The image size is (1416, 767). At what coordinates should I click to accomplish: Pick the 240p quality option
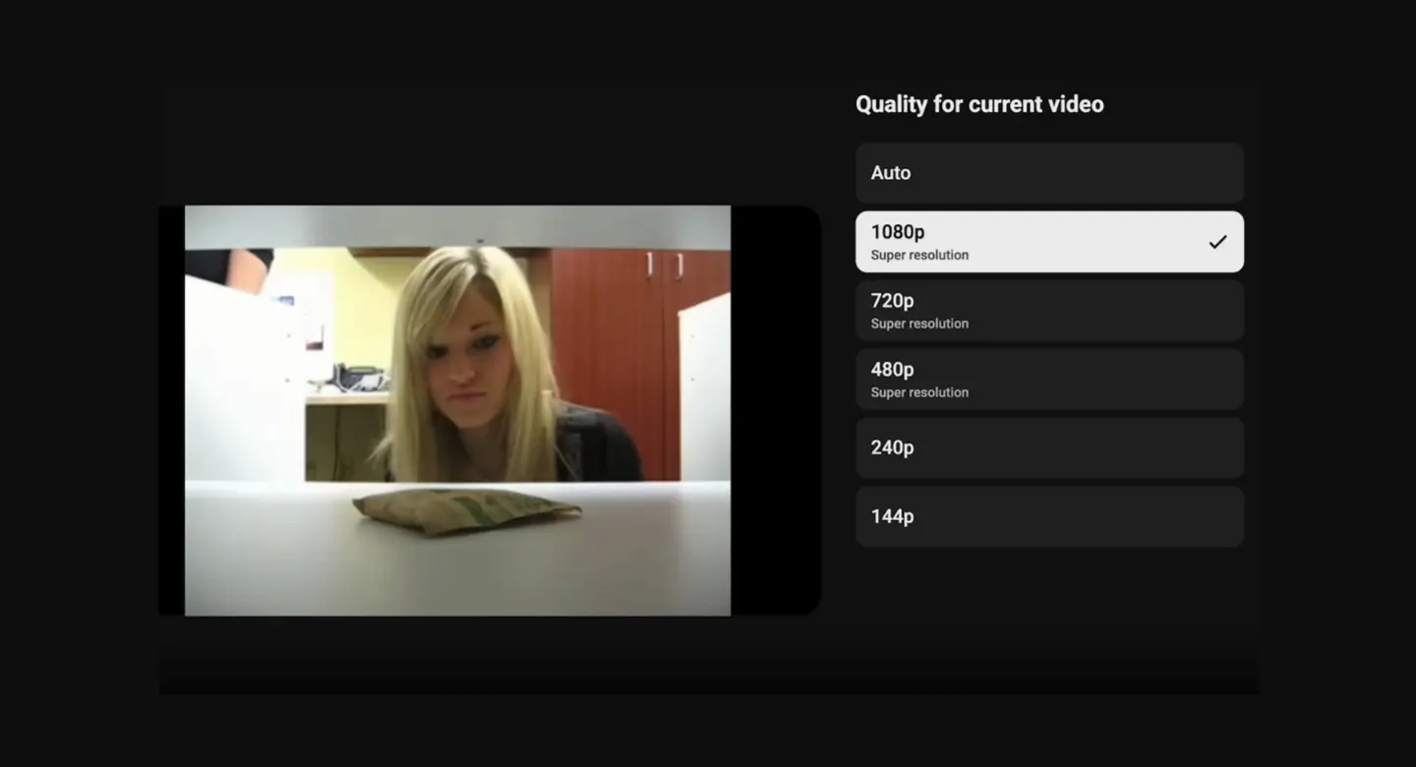click(1049, 448)
